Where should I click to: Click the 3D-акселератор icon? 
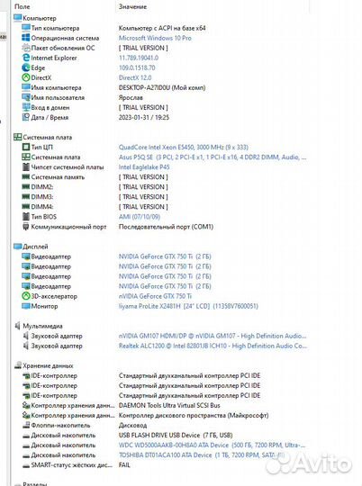pos(26,296)
